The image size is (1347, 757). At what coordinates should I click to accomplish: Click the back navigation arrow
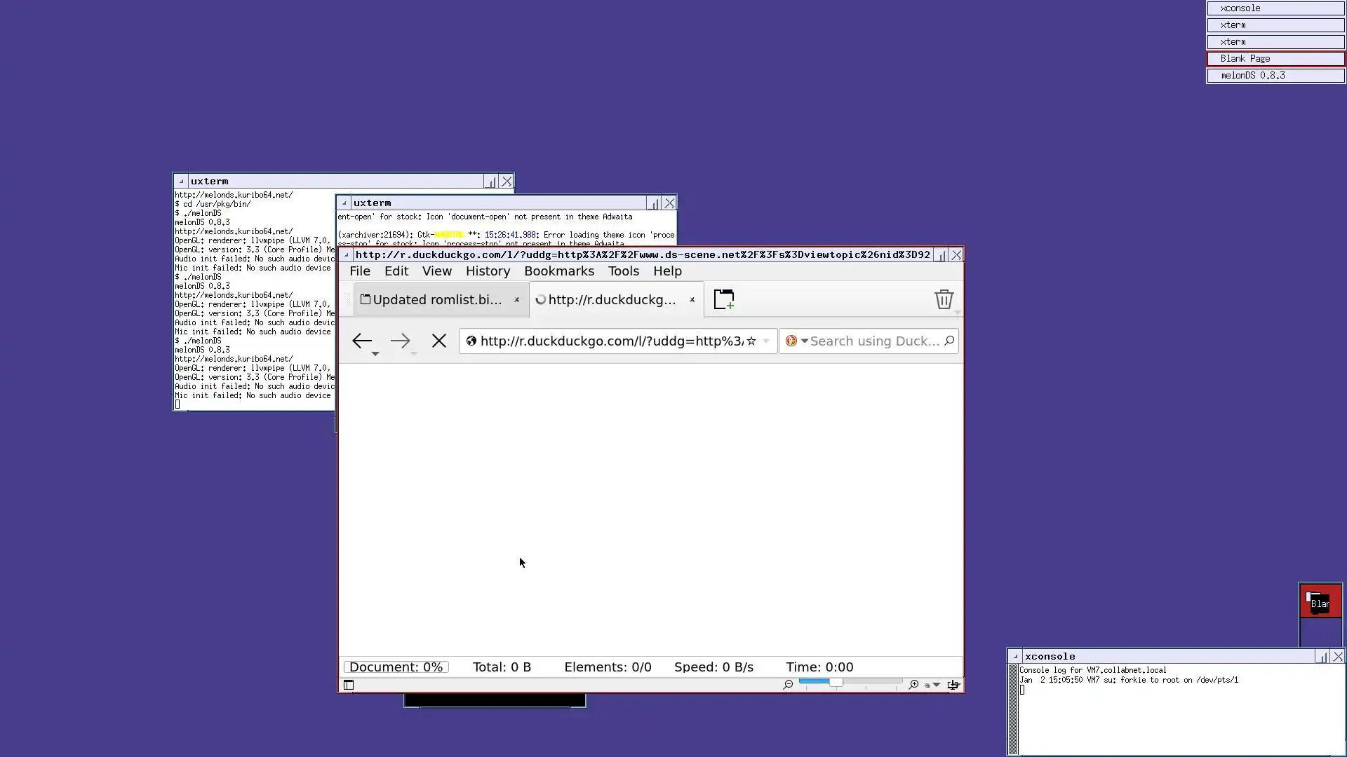[361, 341]
